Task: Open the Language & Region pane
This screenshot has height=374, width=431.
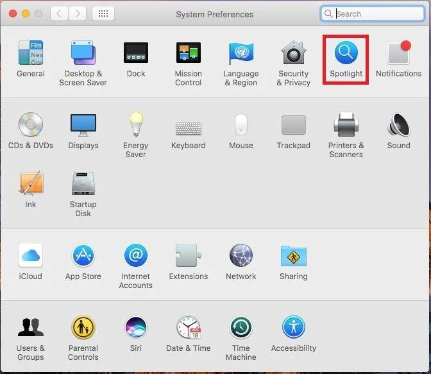Action: pyautogui.click(x=241, y=53)
